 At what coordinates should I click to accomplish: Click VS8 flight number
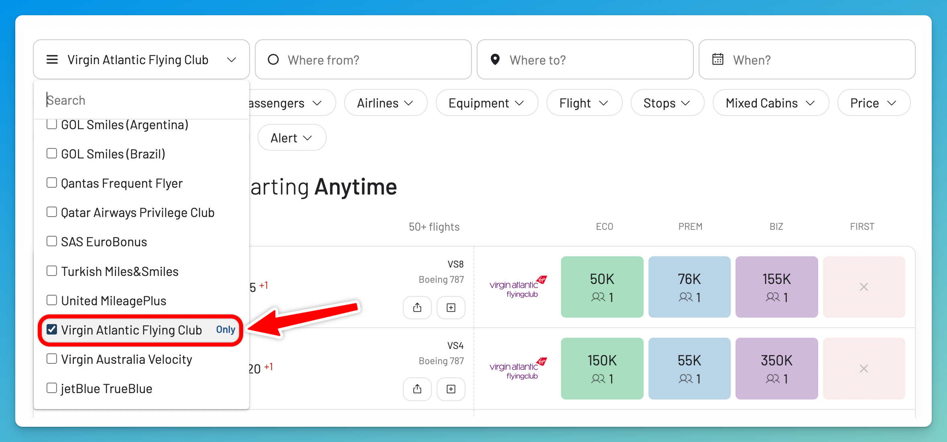[x=455, y=264]
